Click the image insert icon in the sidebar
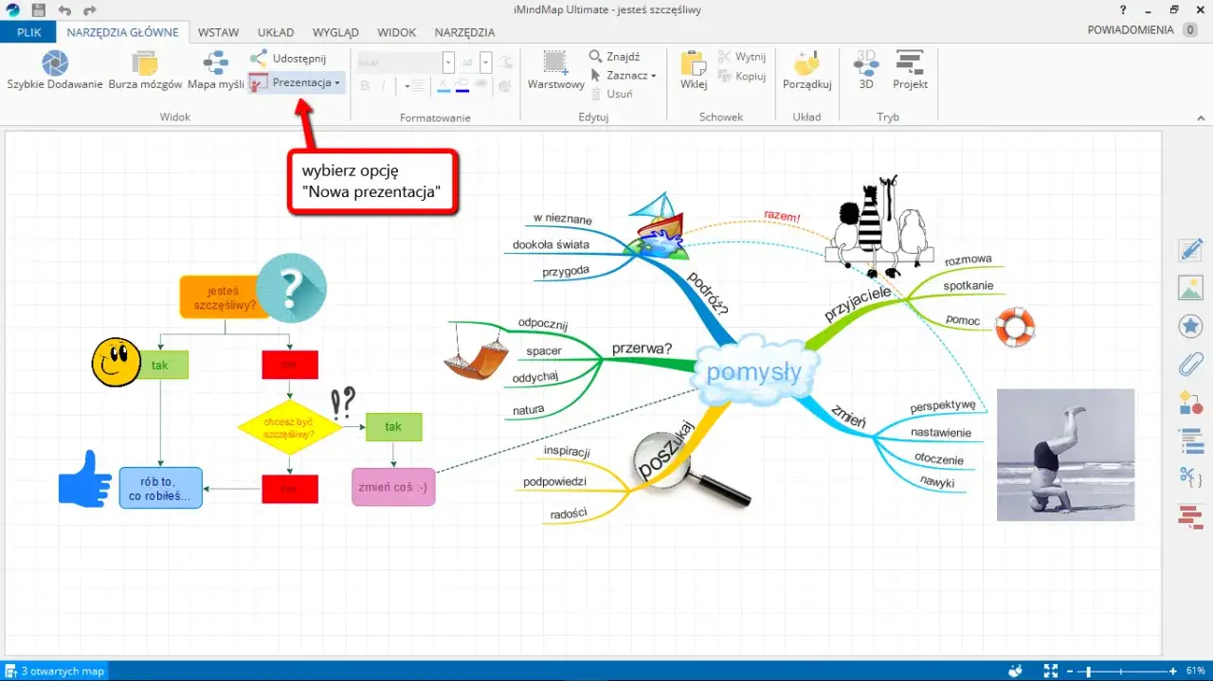The image size is (1213, 681). click(x=1190, y=287)
